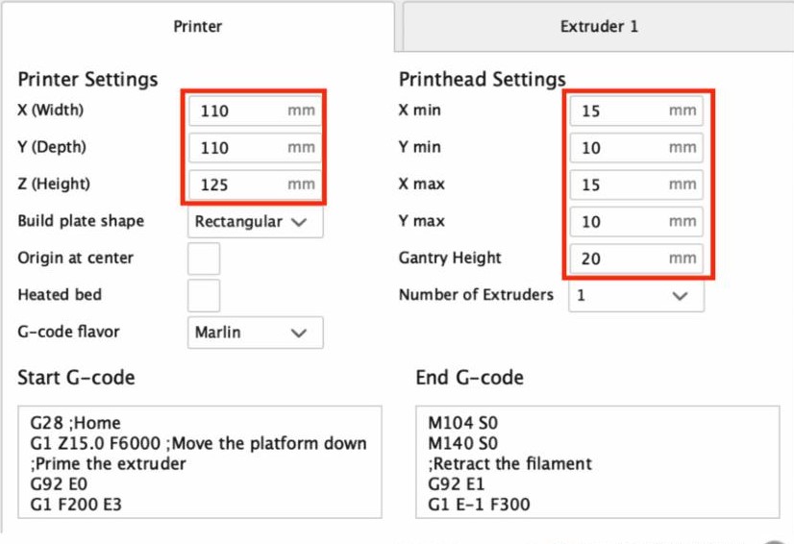Viewport: 794px width, 544px height.
Task: Edit the Y min value field
Action: [x=636, y=147]
